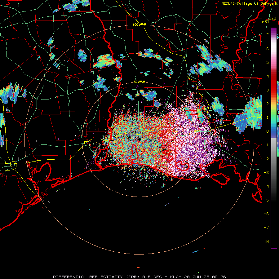Click the -3 value on the color scale
The width and height of the screenshot is (279, 279).
[x=266, y=173]
